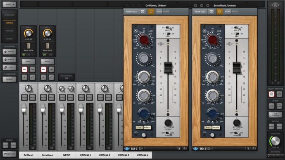The width and height of the screenshot is (285, 160).
Task: Click the Solo clear button
Action: 13,145
